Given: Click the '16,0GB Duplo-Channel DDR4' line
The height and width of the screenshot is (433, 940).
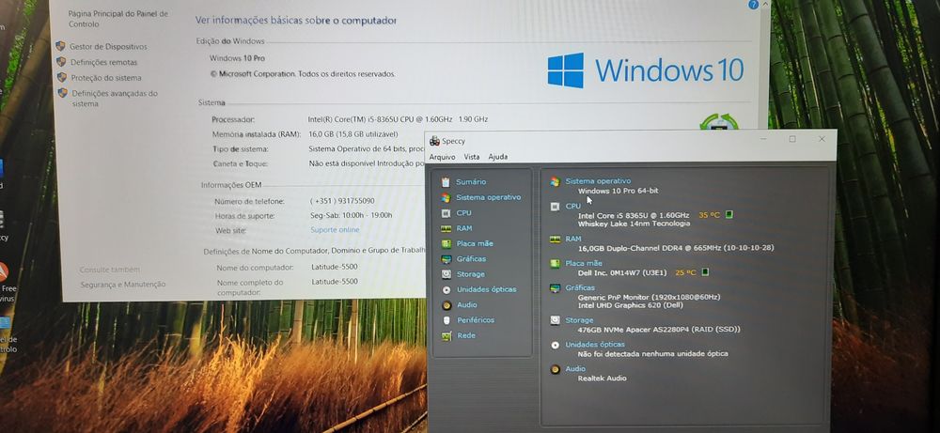Looking at the screenshot, I should [x=676, y=247].
